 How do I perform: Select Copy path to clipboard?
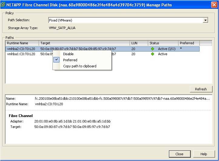pyautogui.click(x=79, y=66)
